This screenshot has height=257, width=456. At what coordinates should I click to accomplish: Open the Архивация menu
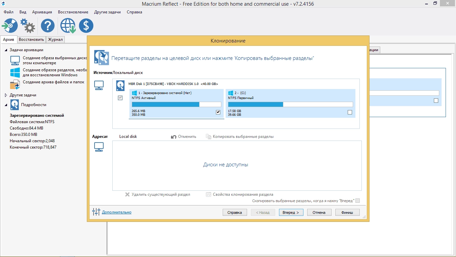point(42,12)
